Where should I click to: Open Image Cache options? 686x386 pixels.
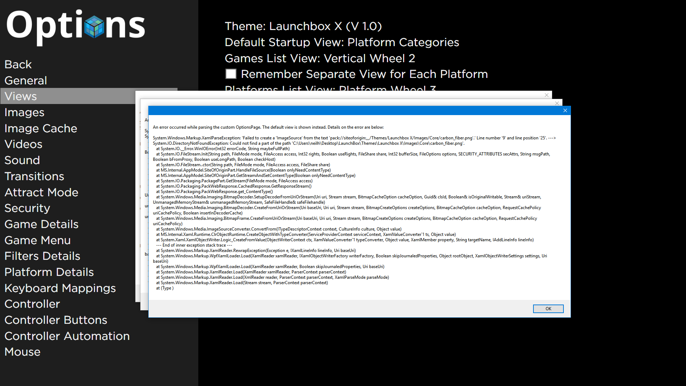tap(41, 128)
